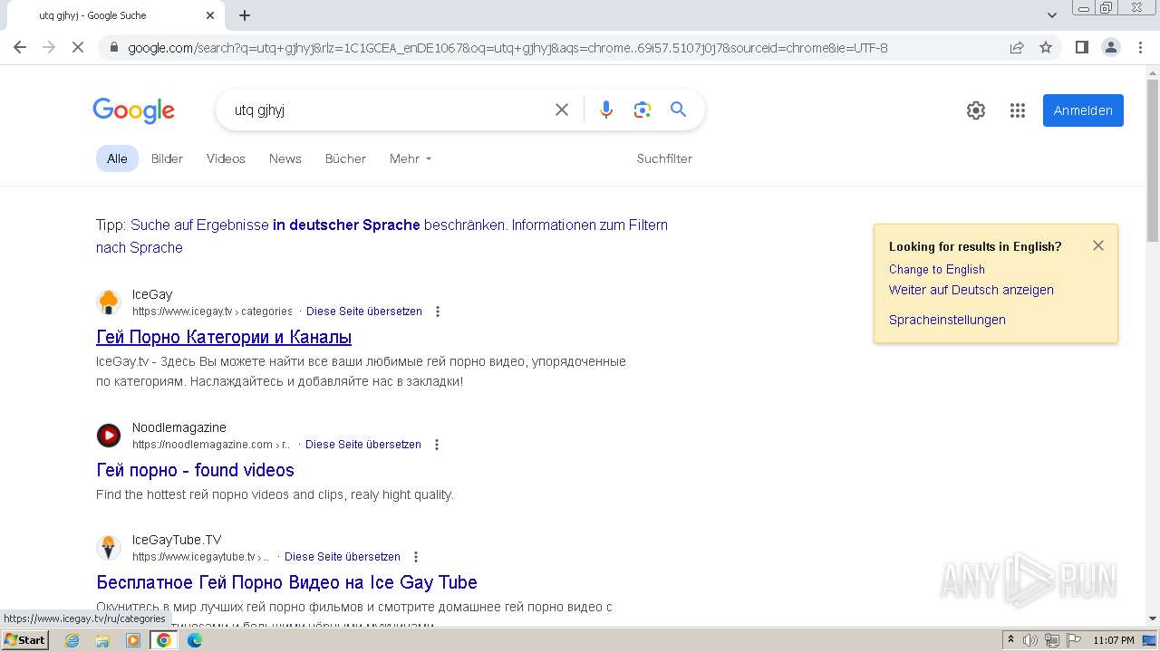Open the Google apps grid
1160x652 pixels.
pyautogui.click(x=1018, y=110)
